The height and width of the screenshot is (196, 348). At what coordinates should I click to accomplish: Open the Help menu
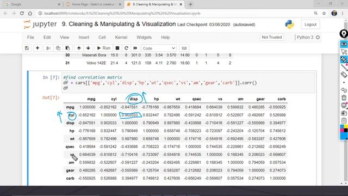coord(165,38)
